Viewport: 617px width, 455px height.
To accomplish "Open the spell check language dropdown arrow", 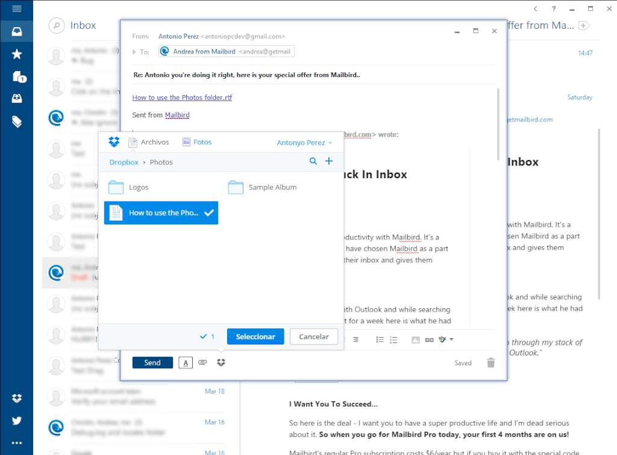I will [451, 339].
